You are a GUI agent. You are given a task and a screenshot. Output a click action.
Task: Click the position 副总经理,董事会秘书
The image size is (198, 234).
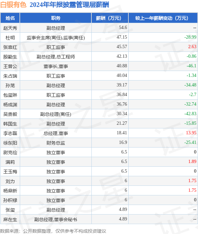click(x=56, y=219)
